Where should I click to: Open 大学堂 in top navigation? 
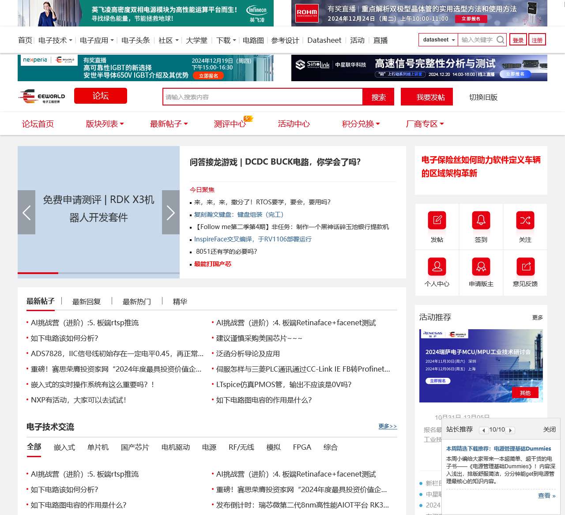(x=196, y=40)
